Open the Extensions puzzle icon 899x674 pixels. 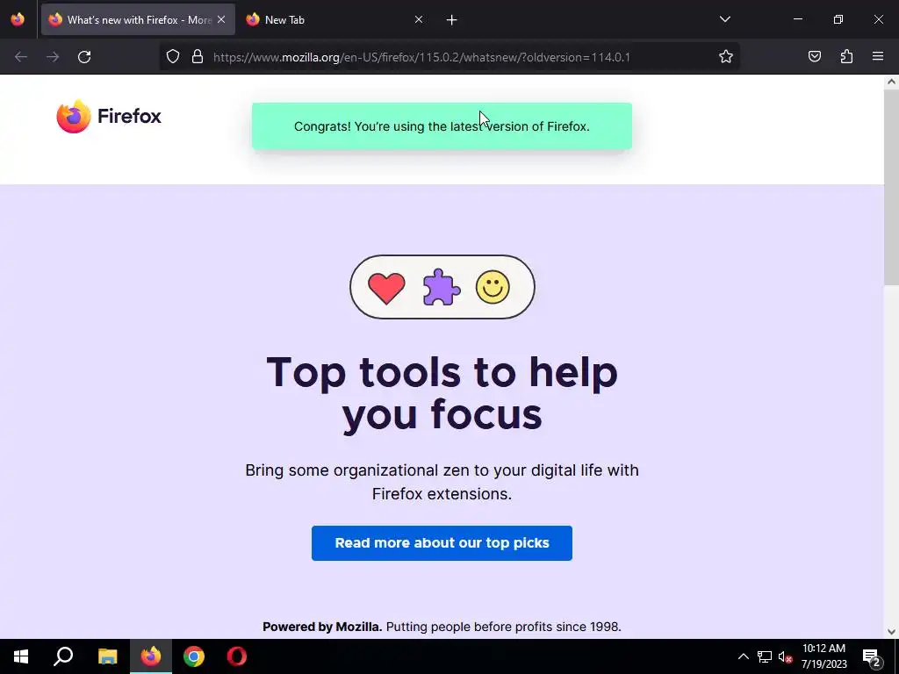846,56
